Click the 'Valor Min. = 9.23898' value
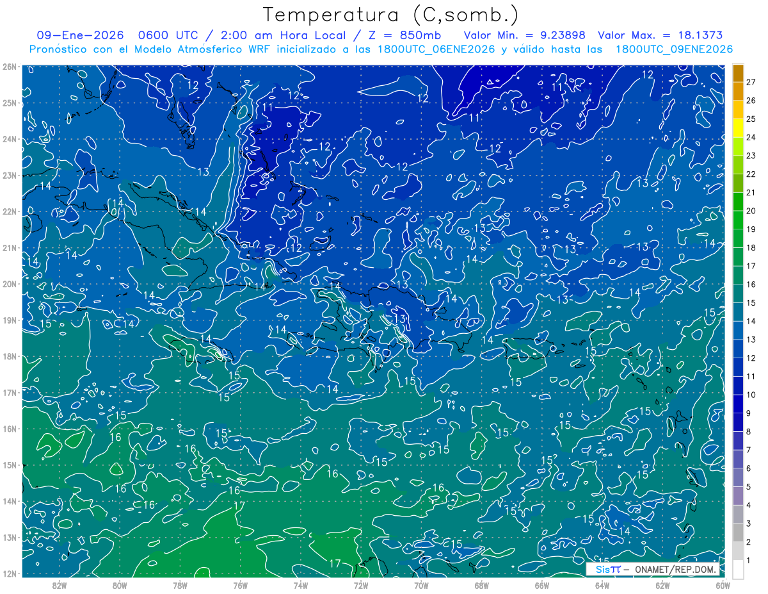The image size is (768, 594). [525, 36]
